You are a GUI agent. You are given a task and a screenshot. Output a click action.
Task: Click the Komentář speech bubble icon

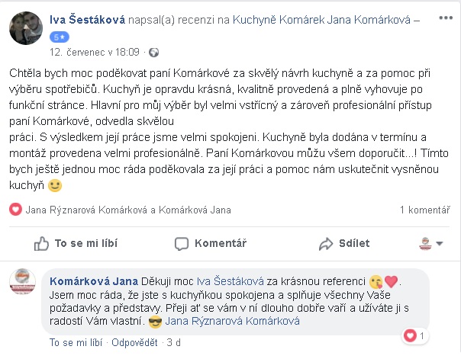182,244
